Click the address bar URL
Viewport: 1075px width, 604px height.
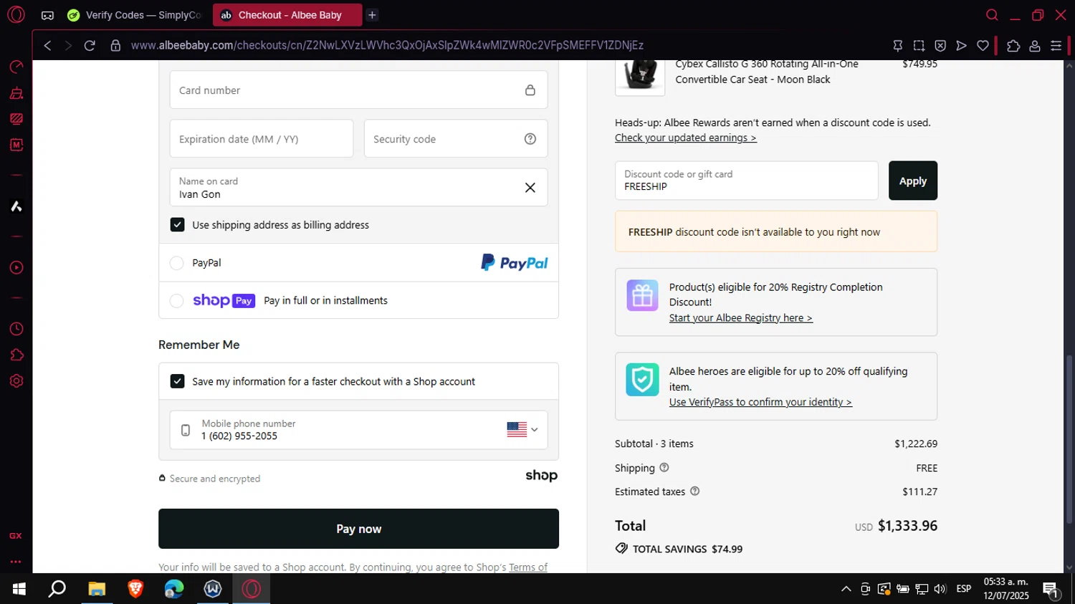point(387,45)
